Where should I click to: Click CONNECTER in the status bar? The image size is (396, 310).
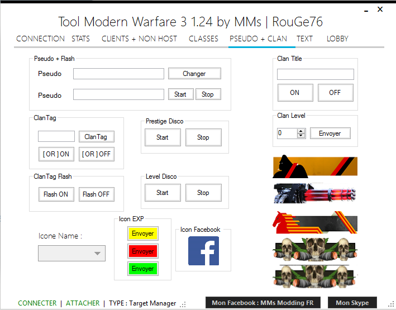point(37,303)
